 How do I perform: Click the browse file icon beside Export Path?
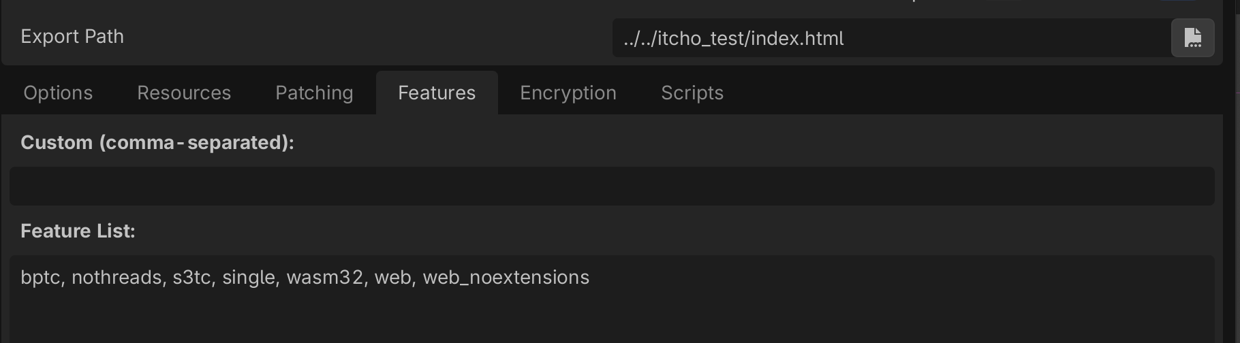[x=1192, y=38]
